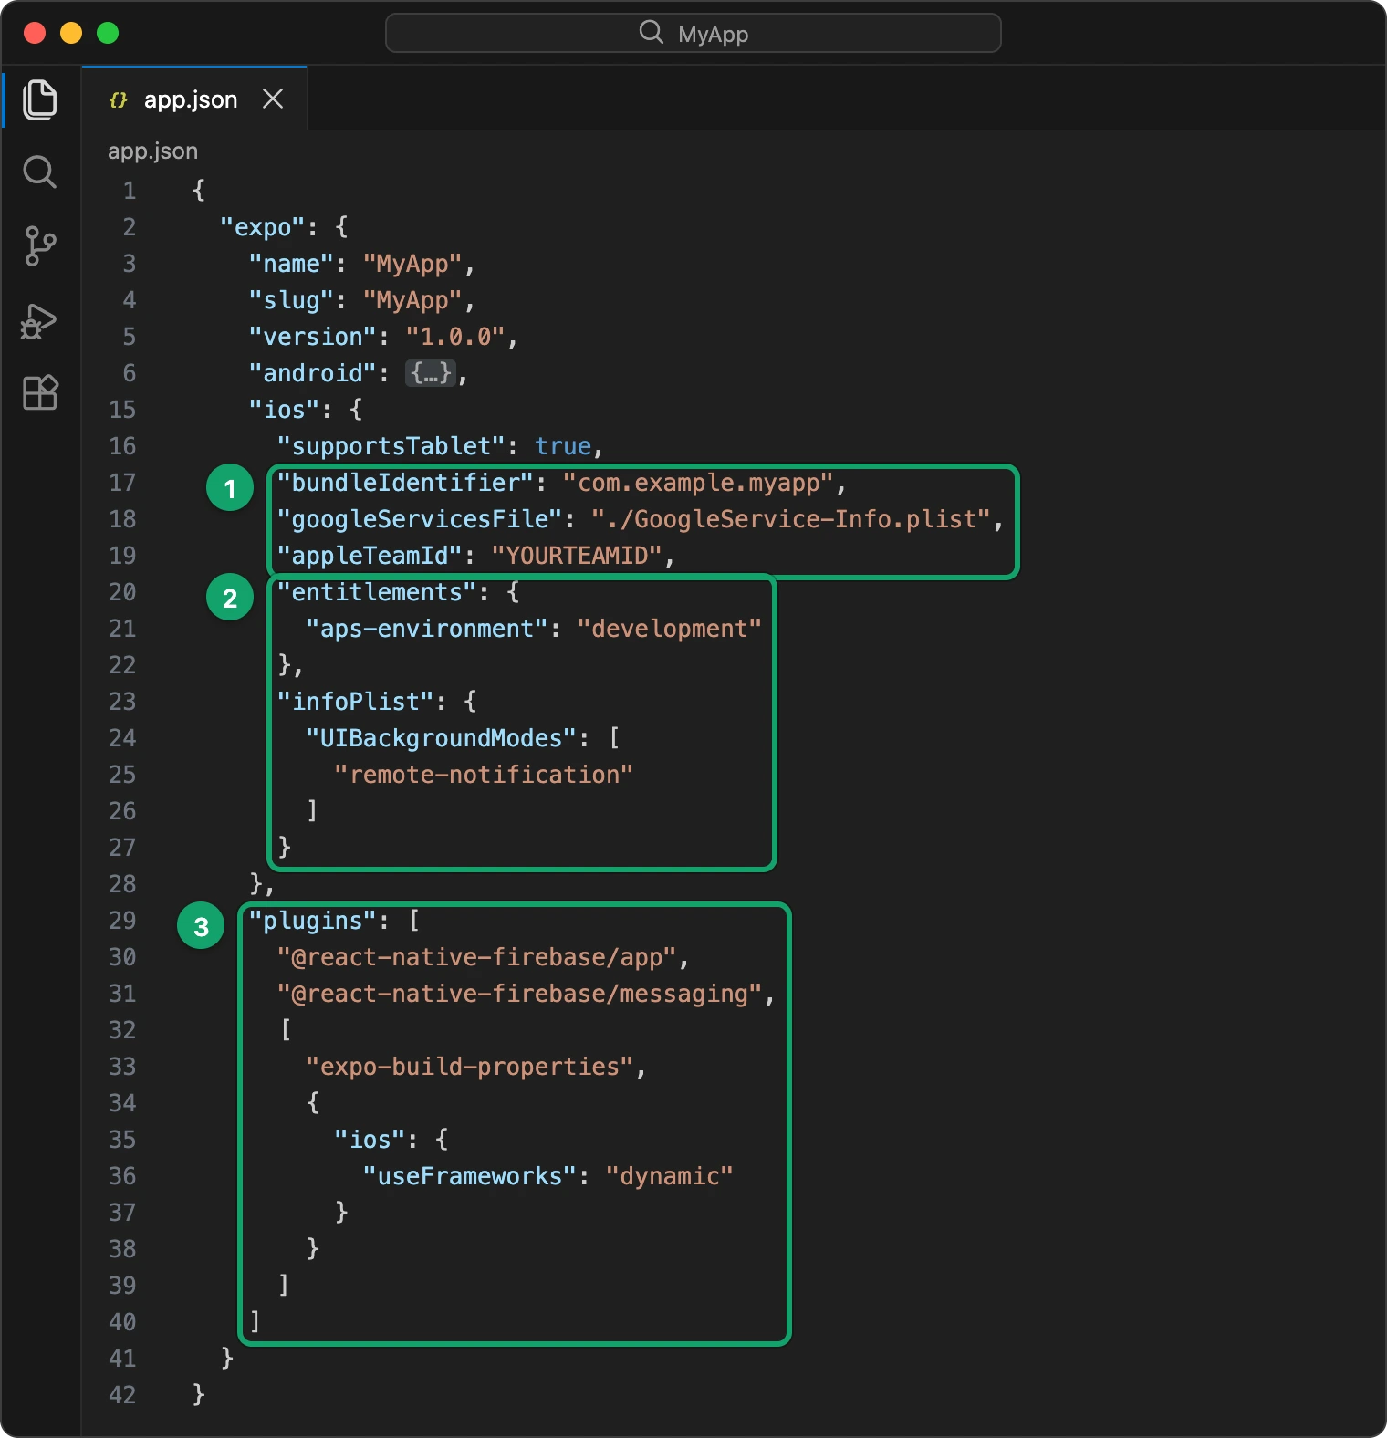The height and width of the screenshot is (1438, 1387).
Task: Click the "appleTeamId" key
Action: point(370,556)
